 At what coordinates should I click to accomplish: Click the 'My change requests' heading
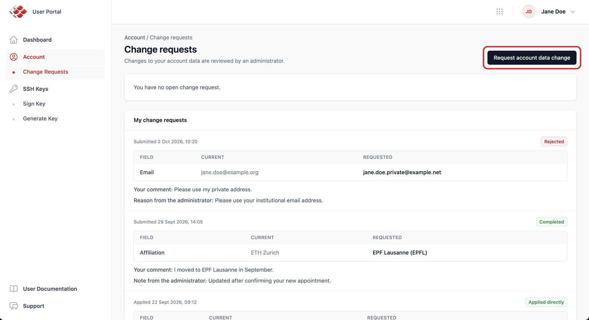pos(160,120)
